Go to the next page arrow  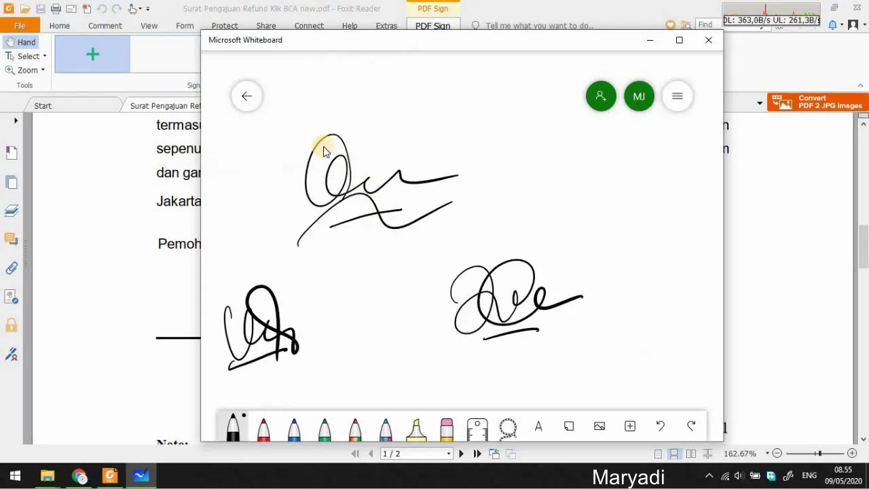pyautogui.click(x=461, y=454)
